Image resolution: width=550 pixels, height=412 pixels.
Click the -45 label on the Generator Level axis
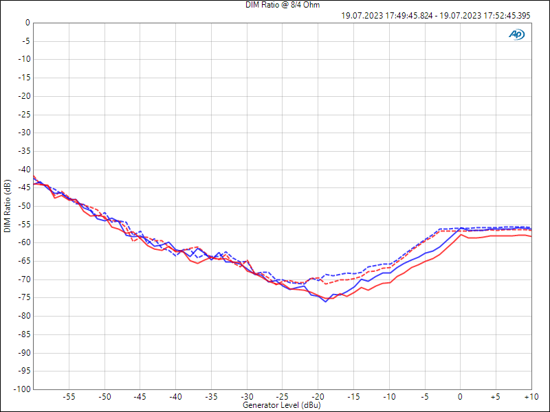point(140,397)
